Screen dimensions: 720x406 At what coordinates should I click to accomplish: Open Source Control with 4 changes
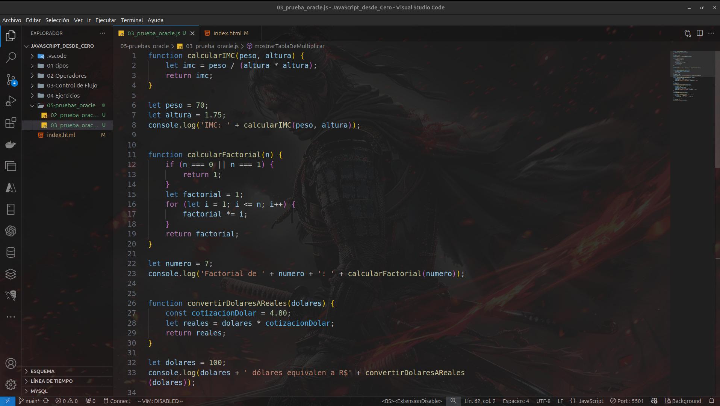coord(11,79)
